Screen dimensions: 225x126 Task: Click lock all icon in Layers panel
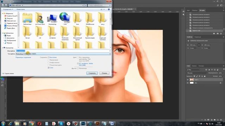pos(205,76)
